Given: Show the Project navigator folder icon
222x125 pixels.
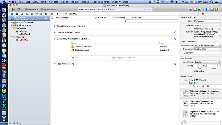Looking at the screenshot, I should [x=12, y=14].
